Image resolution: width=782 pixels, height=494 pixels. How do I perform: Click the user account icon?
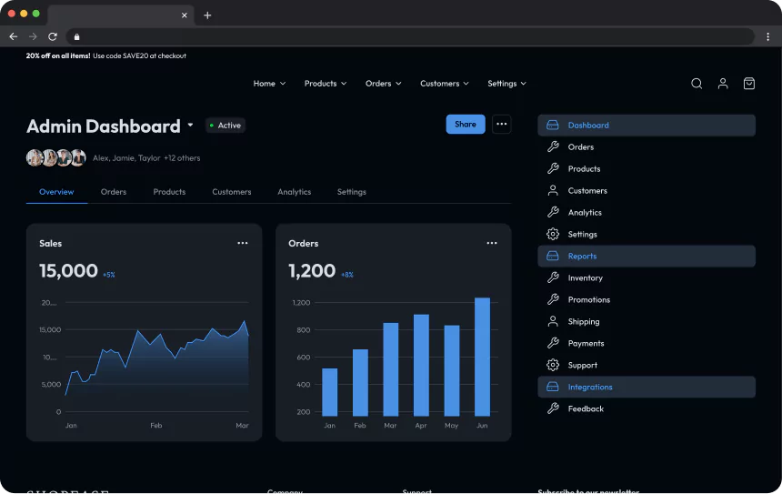click(x=723, y=84)
